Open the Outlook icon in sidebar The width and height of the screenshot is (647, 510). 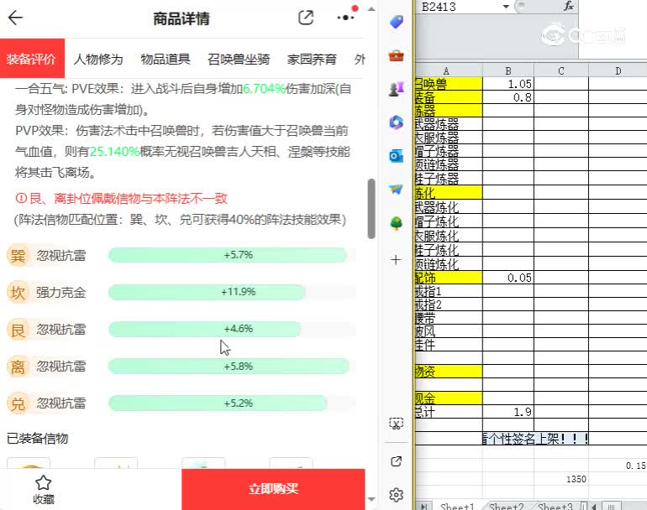click(x=396, y=156)
